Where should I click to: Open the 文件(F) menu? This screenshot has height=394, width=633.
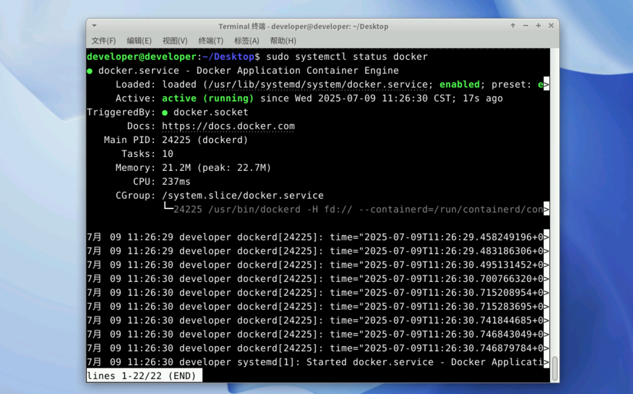pyautogui.click(x=103, y=41)
